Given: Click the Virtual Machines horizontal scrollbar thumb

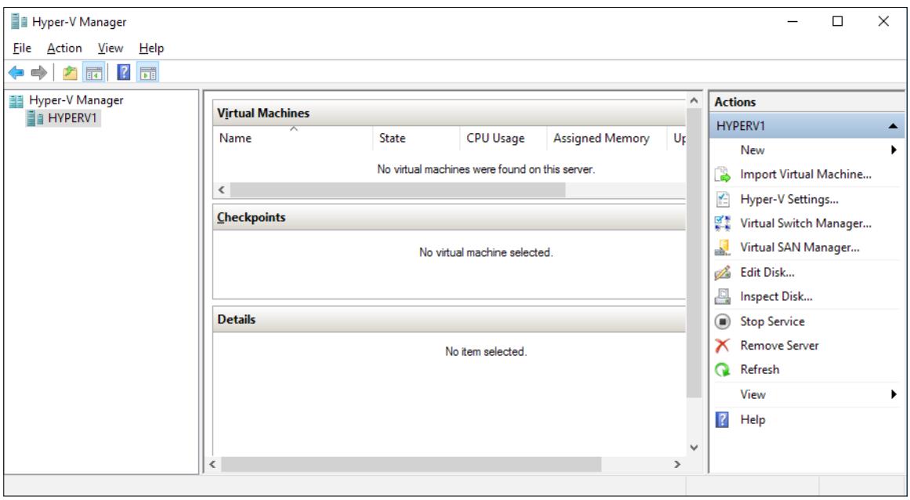Looking at the screenshot, I should [397, 190].
